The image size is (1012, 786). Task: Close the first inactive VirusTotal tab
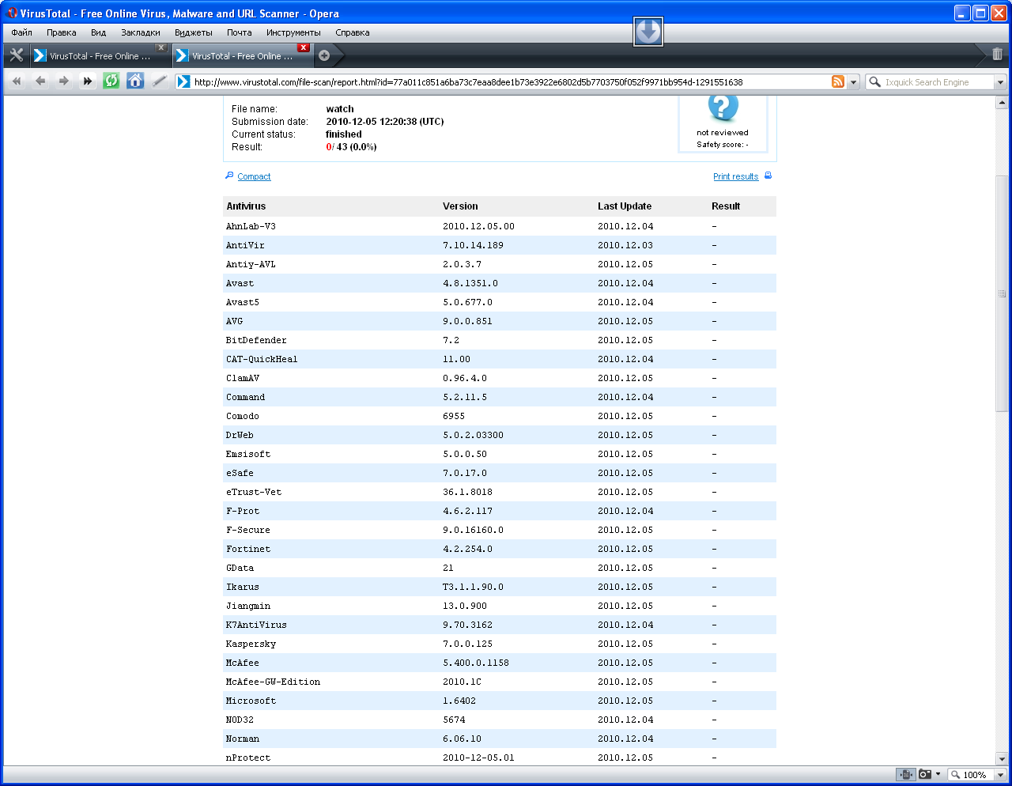(160, 47)
